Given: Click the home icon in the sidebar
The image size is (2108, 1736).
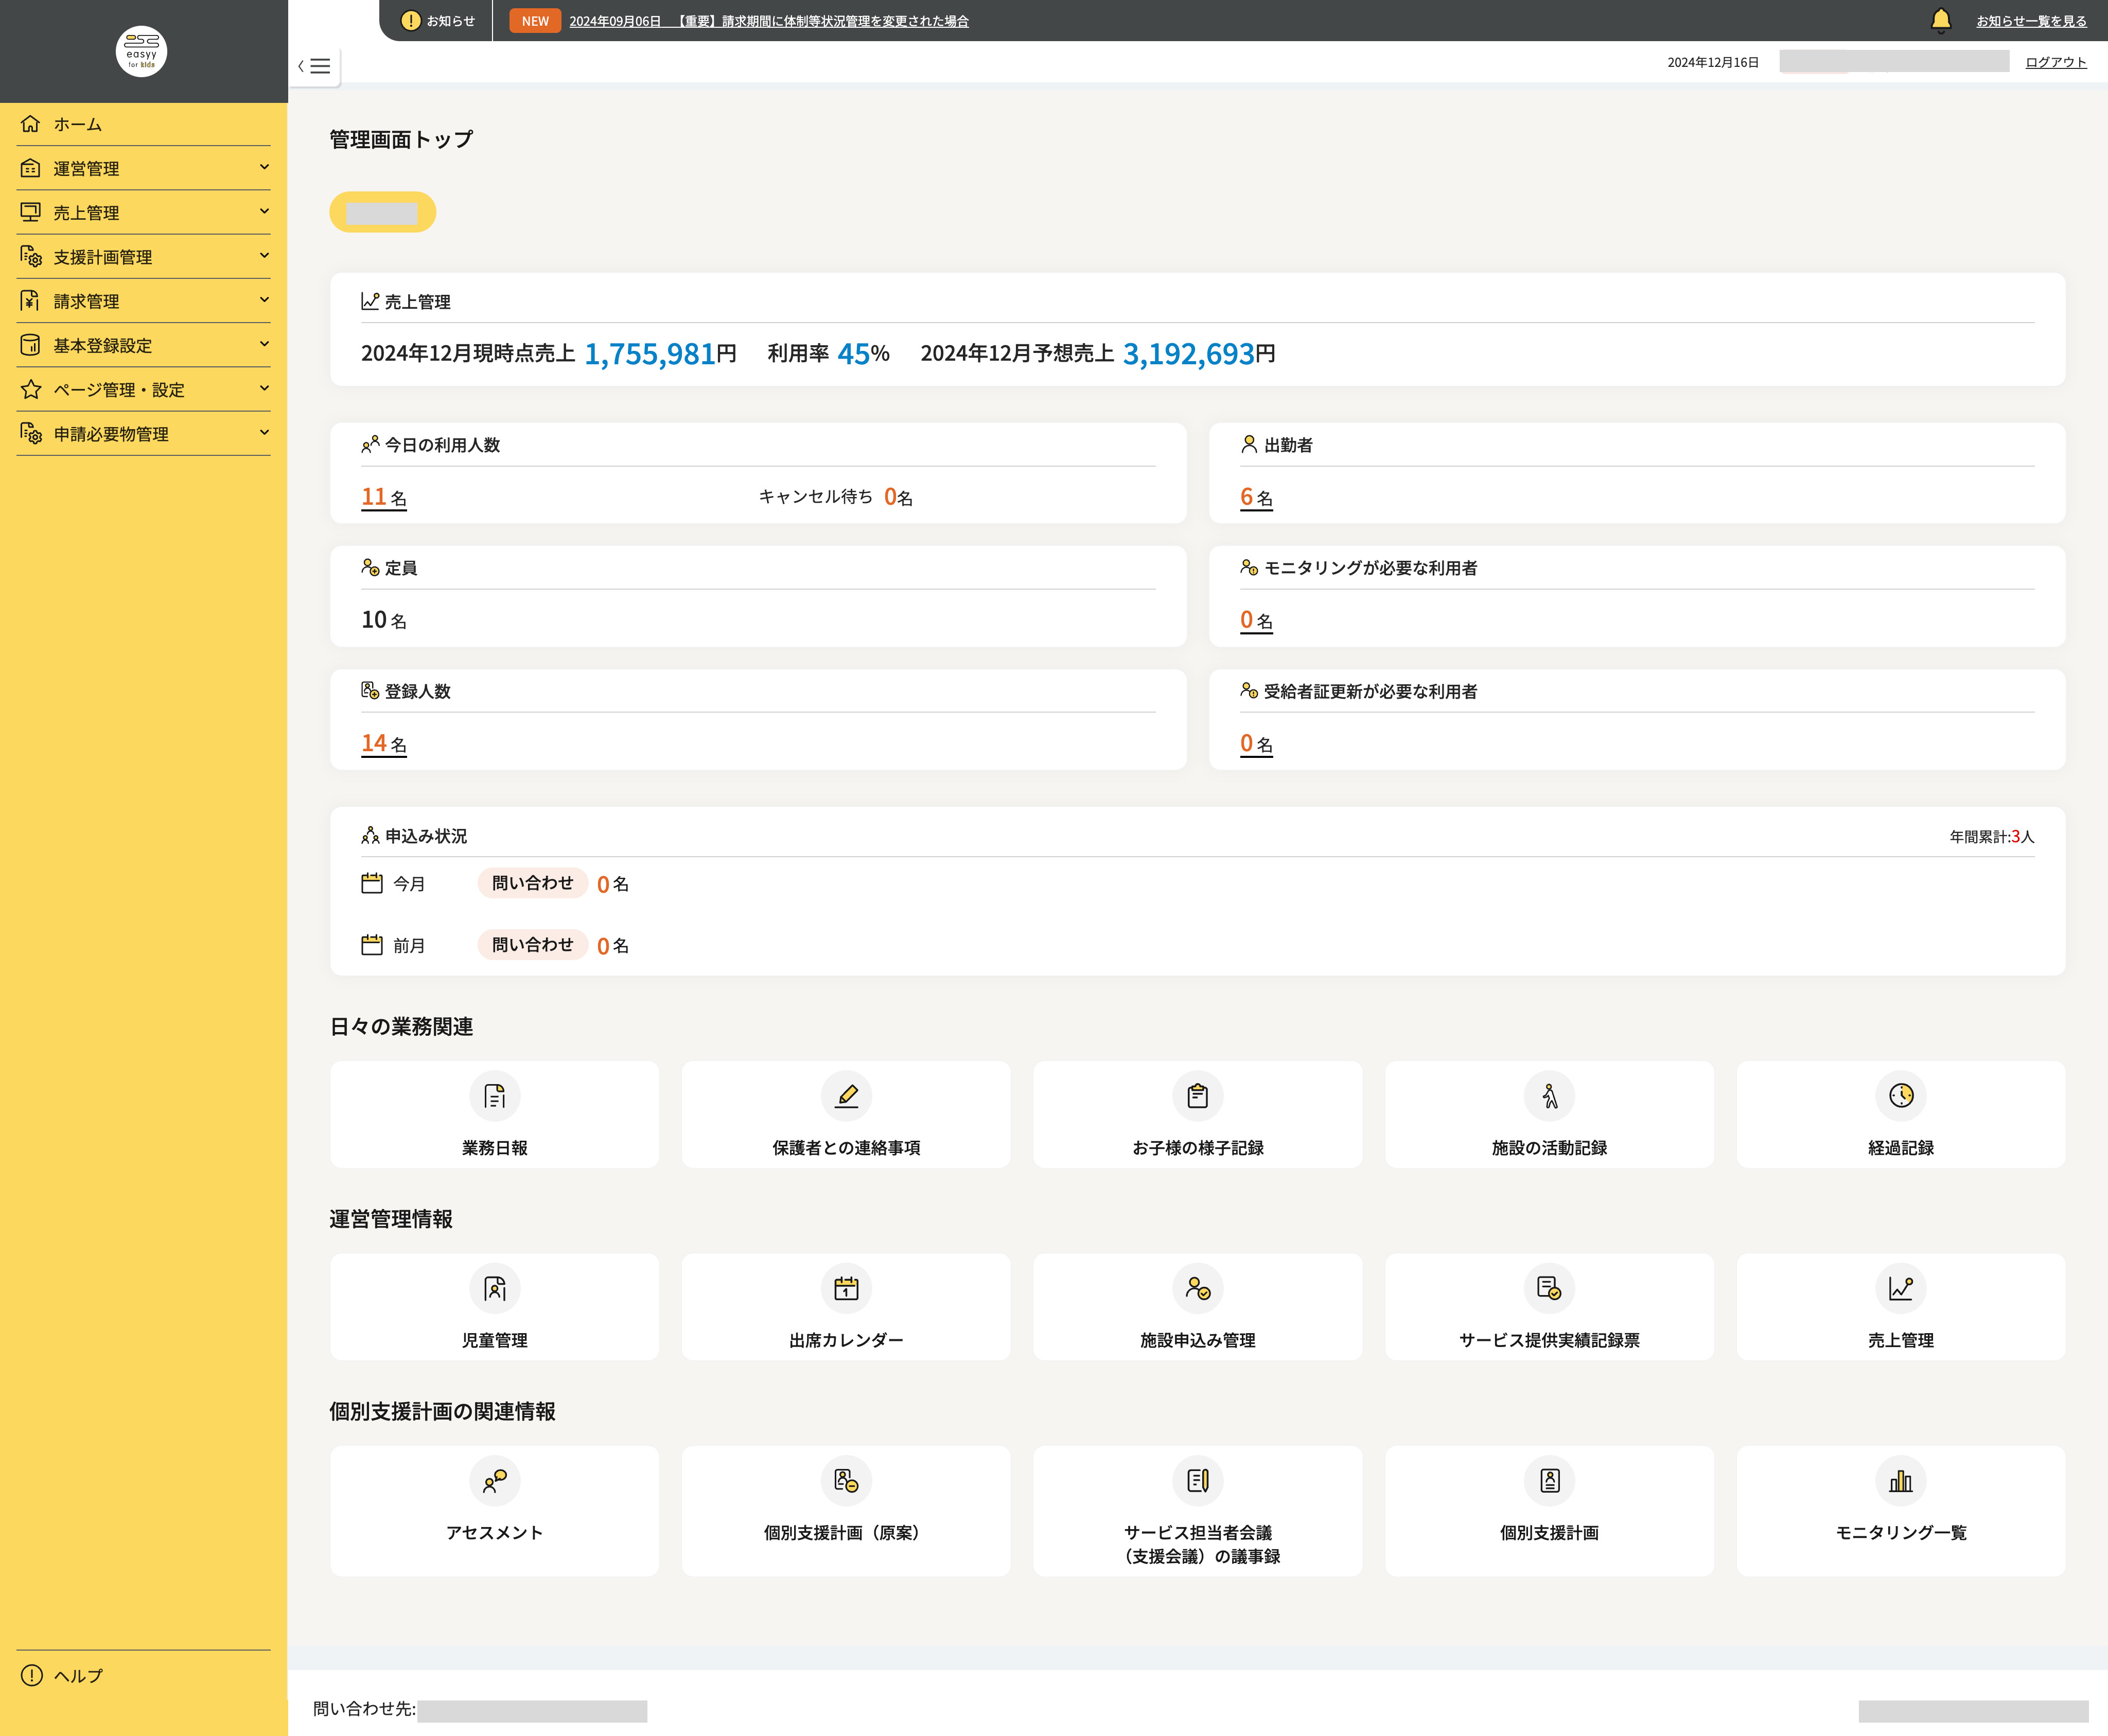Looking at the screenshot, I should pos(31,124).
